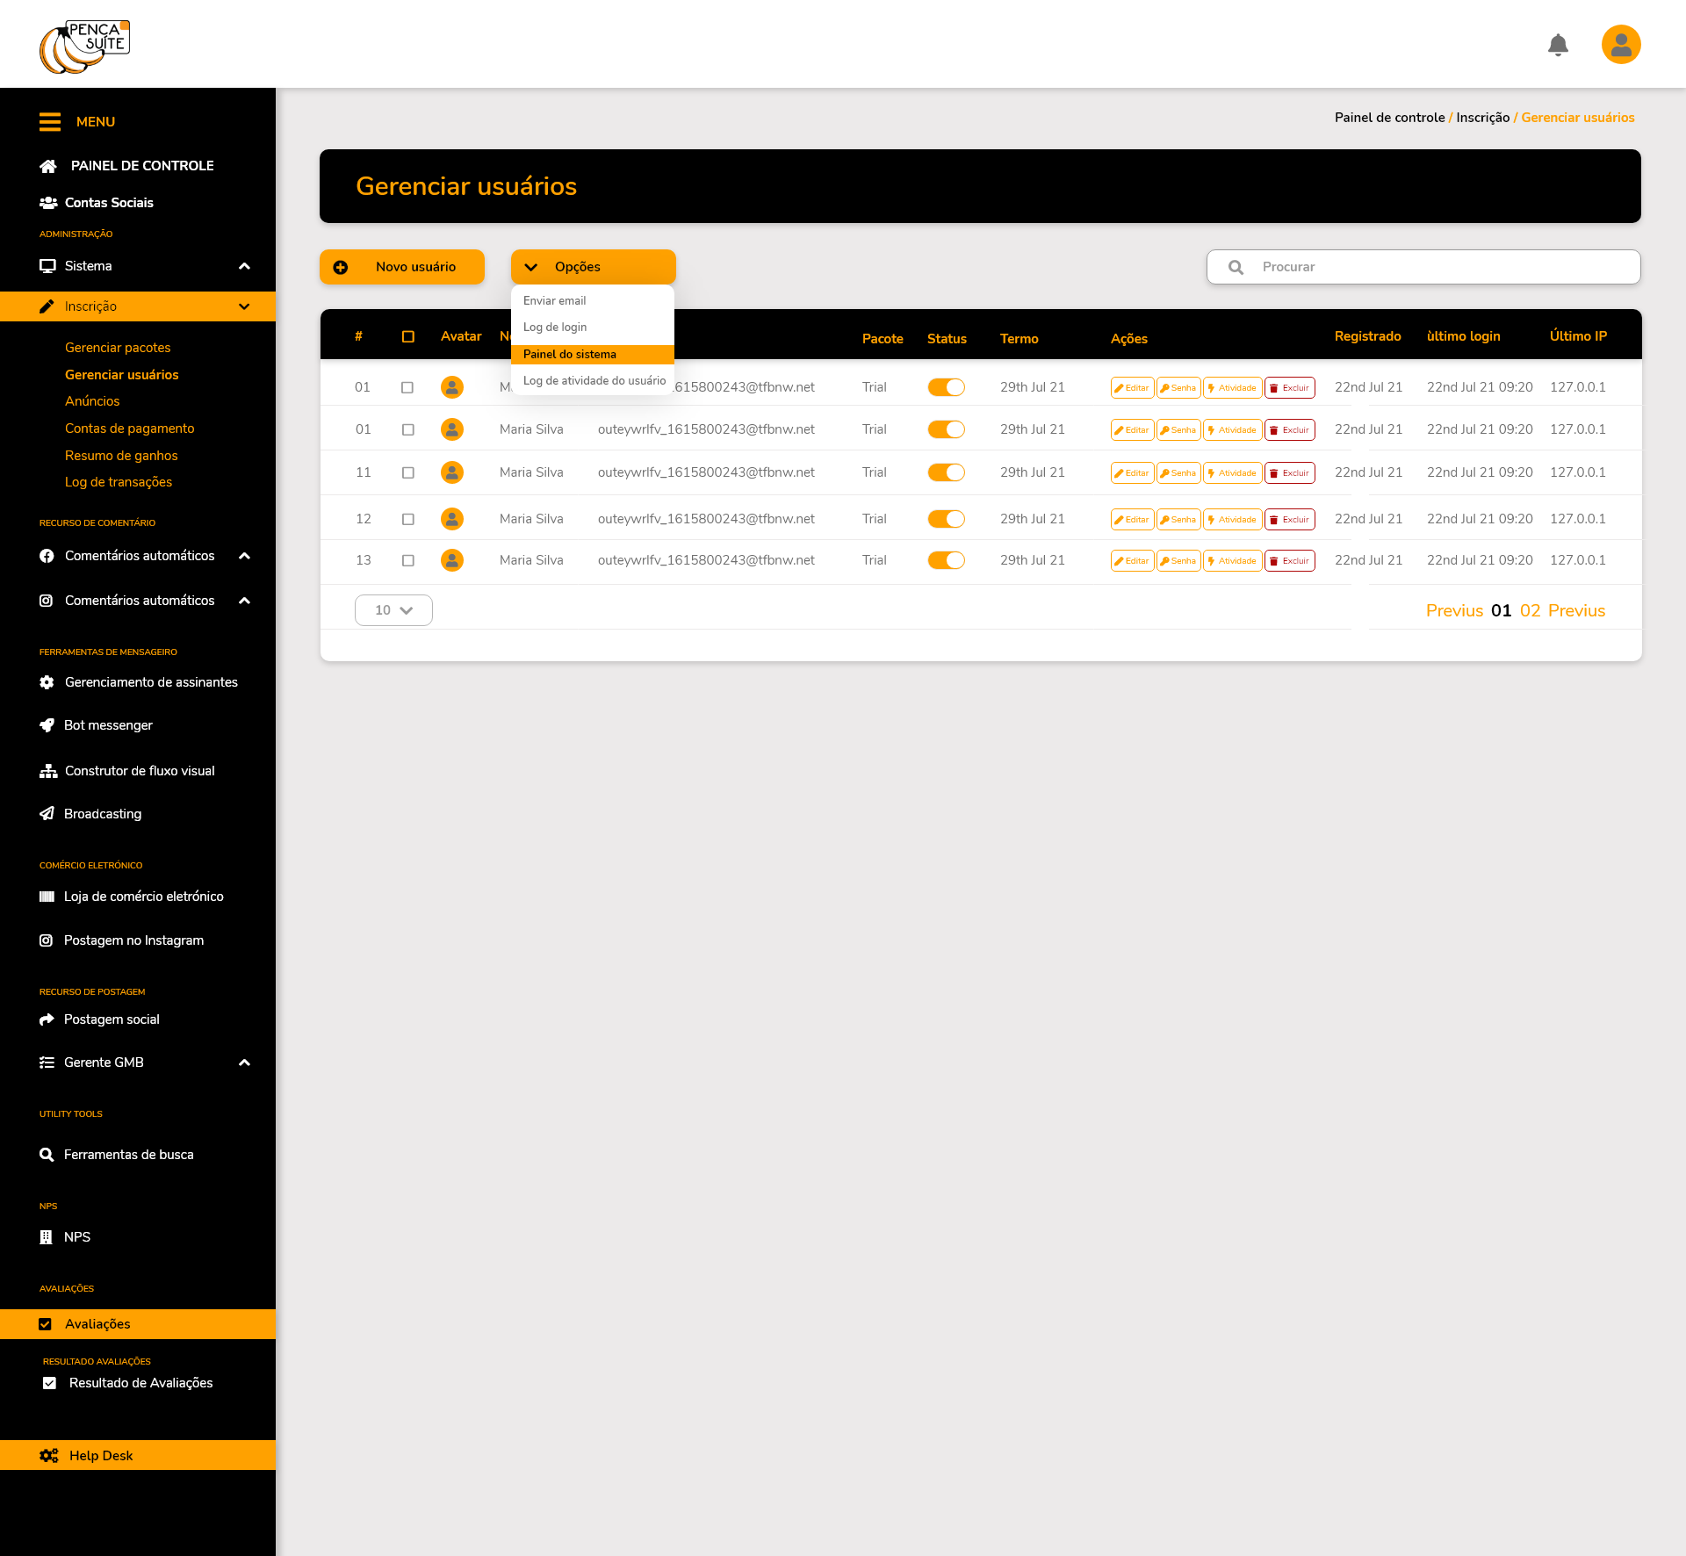Go to page 02 in pagination

1530,611
